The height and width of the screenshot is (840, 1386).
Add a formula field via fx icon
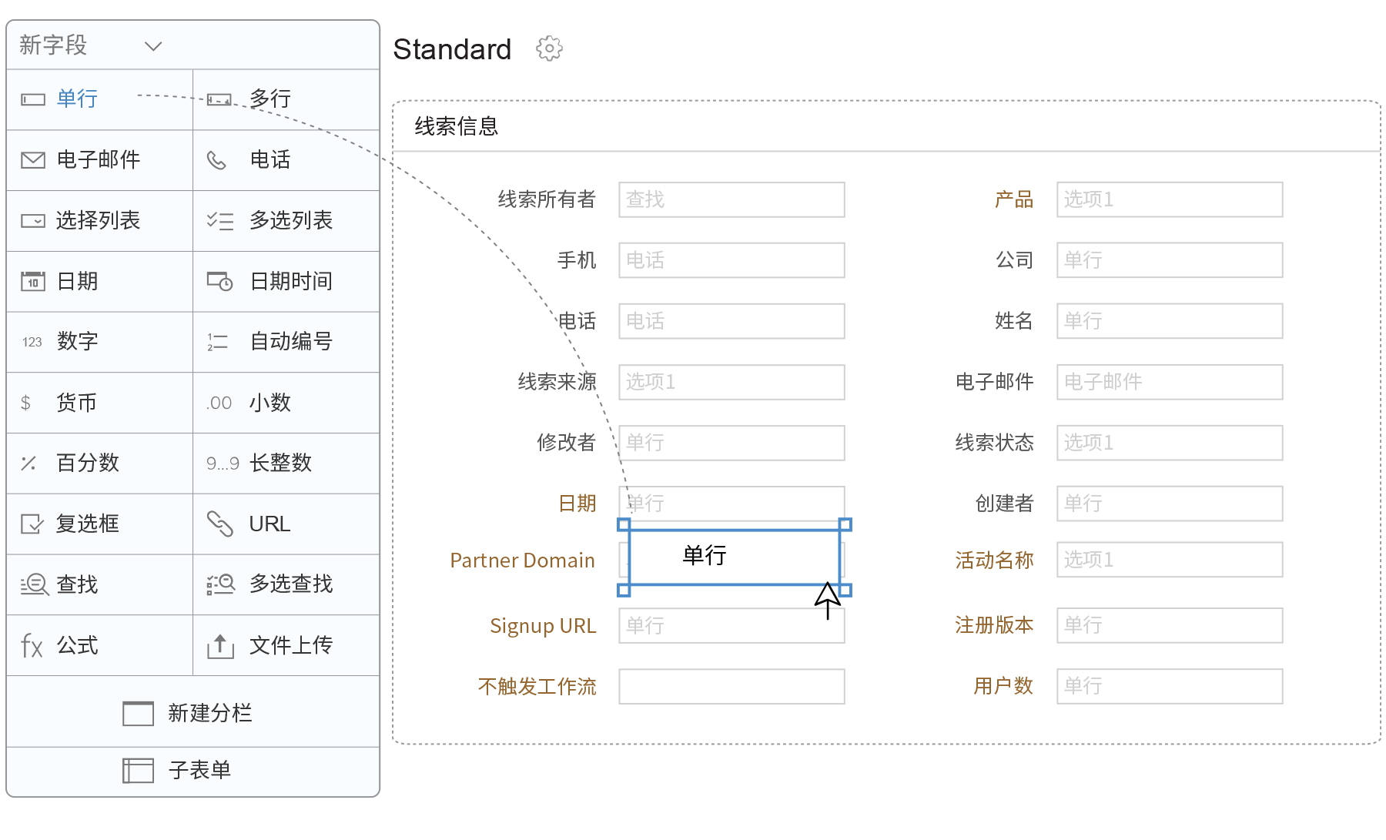[x=32, y=645]
